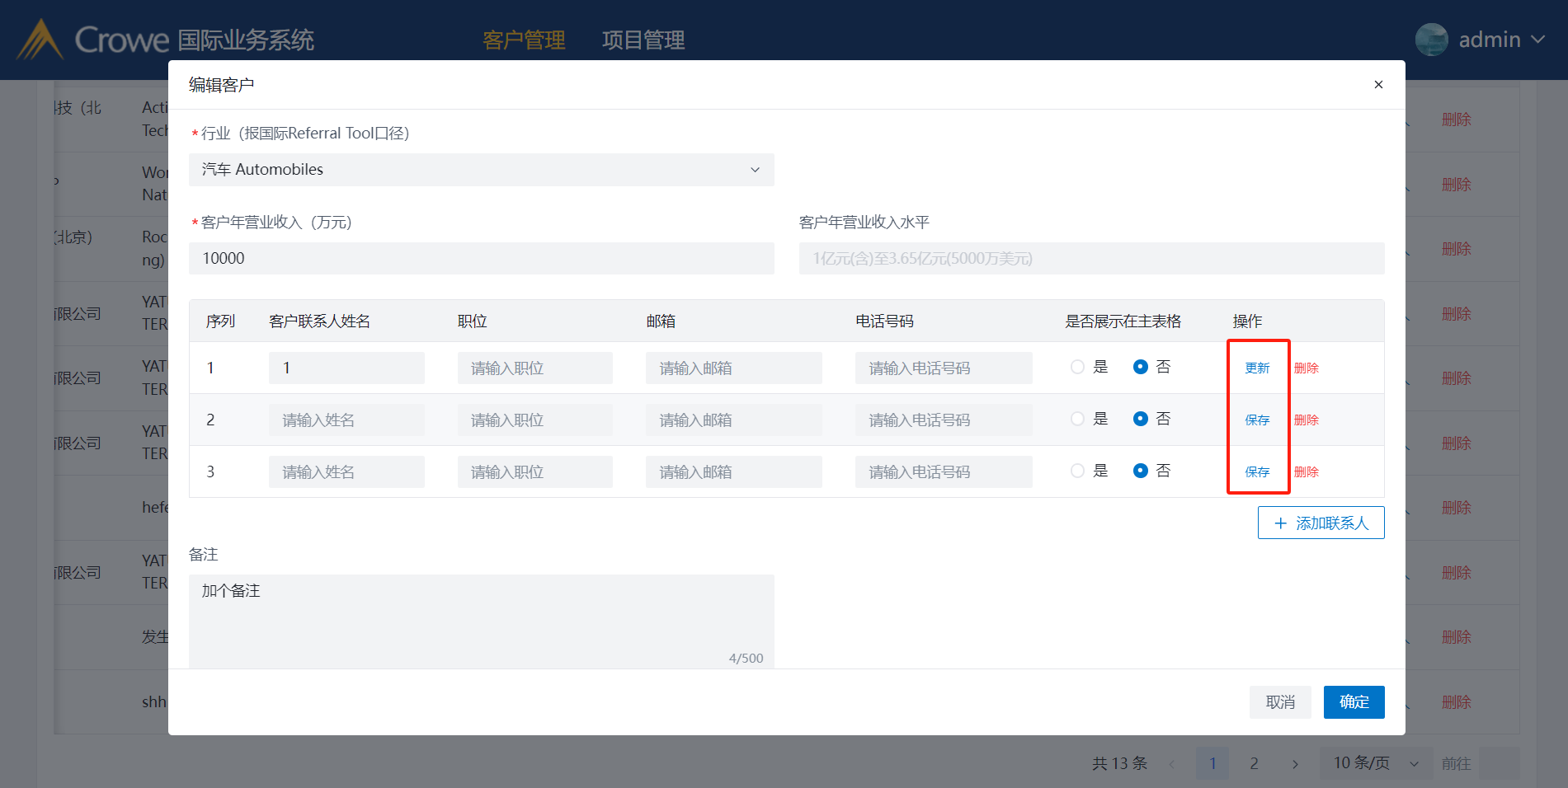
Task: Select 否 radio for contact row 2
Action: (1140, 419)
